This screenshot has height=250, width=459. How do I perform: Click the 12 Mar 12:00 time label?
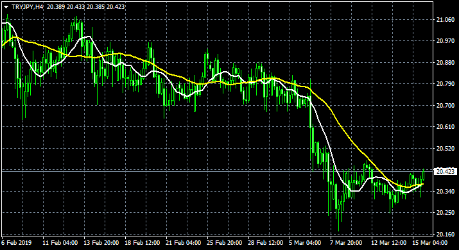[389, 243]
